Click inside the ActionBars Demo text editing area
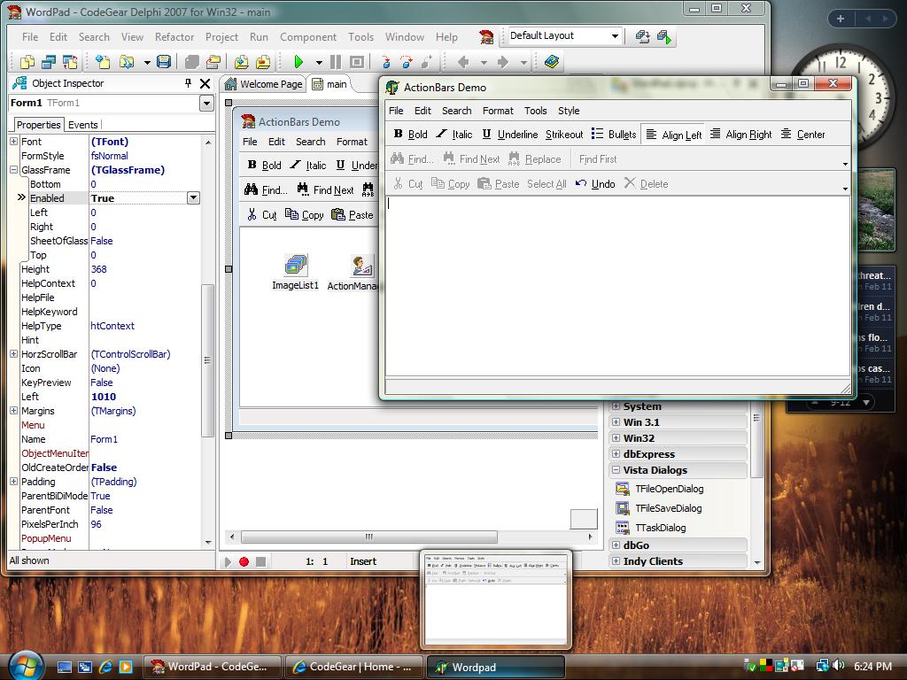The image size is (907, 680). (x=617, y=286)
